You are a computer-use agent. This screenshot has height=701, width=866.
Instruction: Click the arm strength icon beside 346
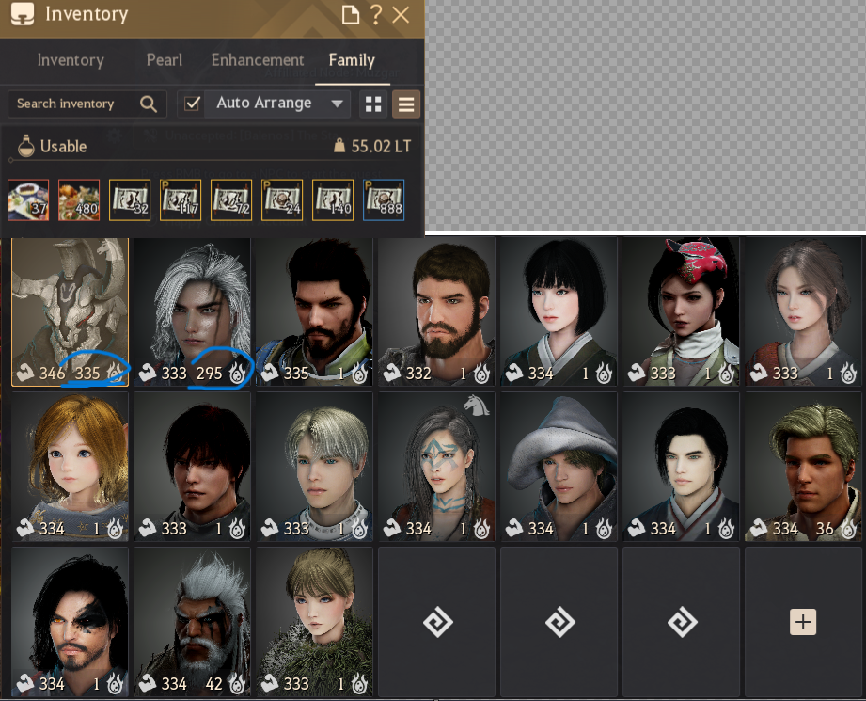(25, 374)
